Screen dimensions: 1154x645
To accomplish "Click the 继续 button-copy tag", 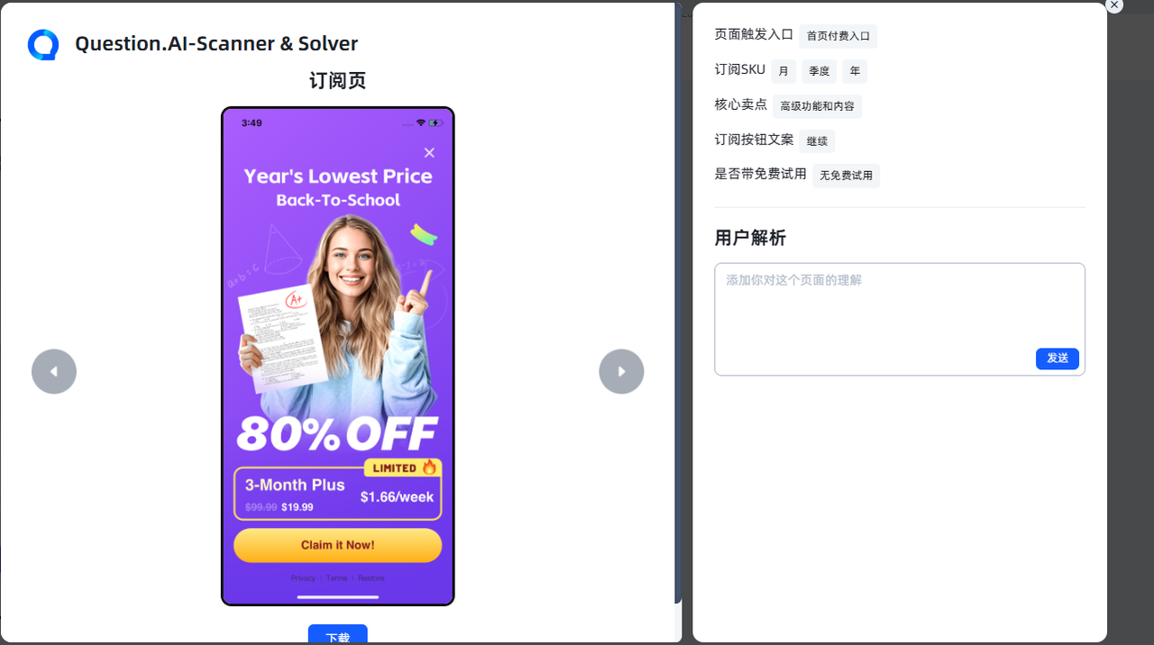I will coord(817,141).
